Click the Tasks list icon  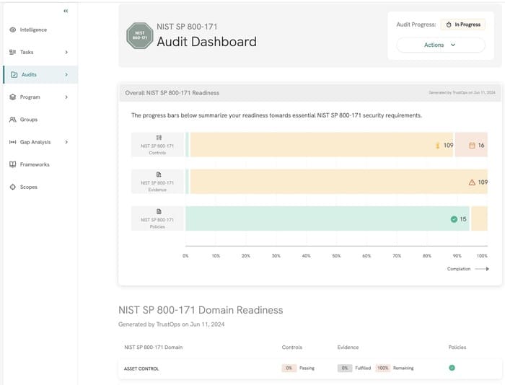pos(12,52)
